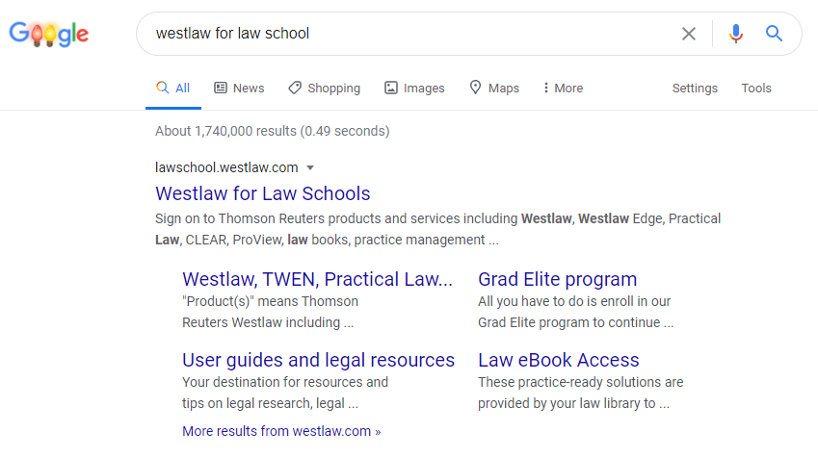Image resolution: width=818 pixels, height=458 pixels.
Task: Select the All results tab
Action: coord(173,88)
